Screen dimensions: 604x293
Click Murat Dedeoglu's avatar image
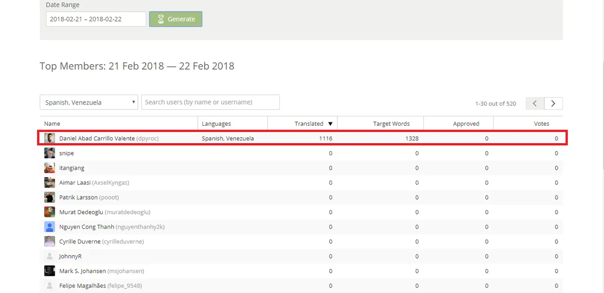pos(50,212)
